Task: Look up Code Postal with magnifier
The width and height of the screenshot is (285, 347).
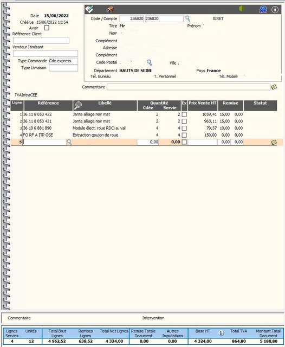Action: [149, 62]
